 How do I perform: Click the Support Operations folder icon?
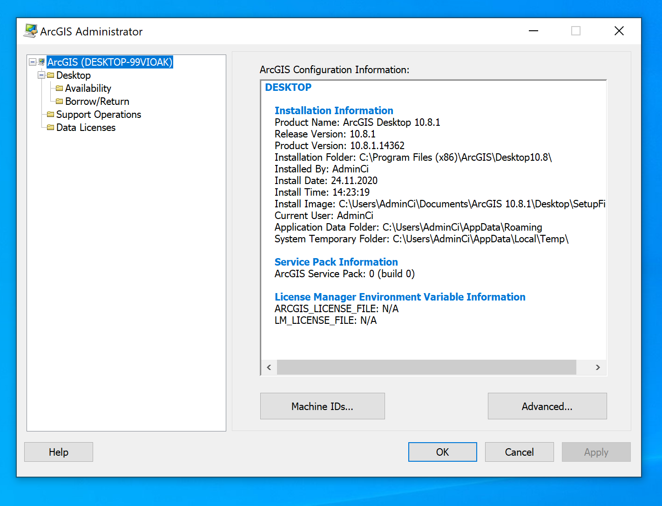(x=51, y=114)
